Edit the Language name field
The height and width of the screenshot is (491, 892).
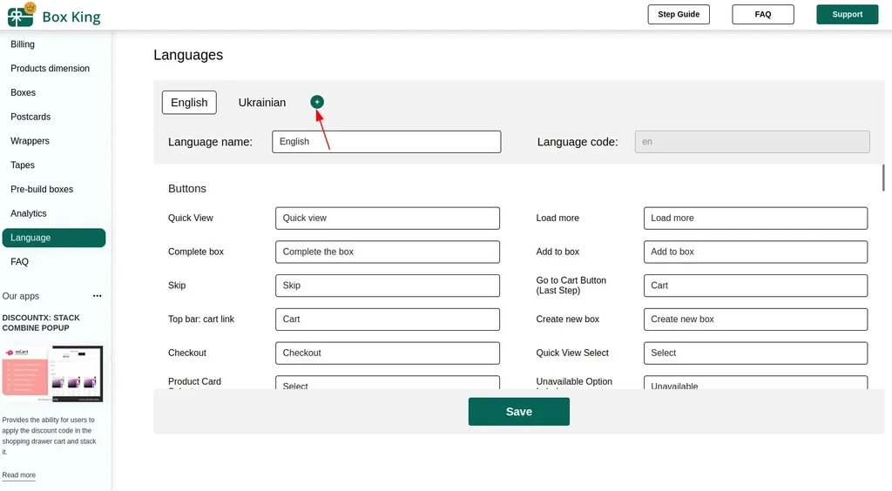[x=386, y=142]
